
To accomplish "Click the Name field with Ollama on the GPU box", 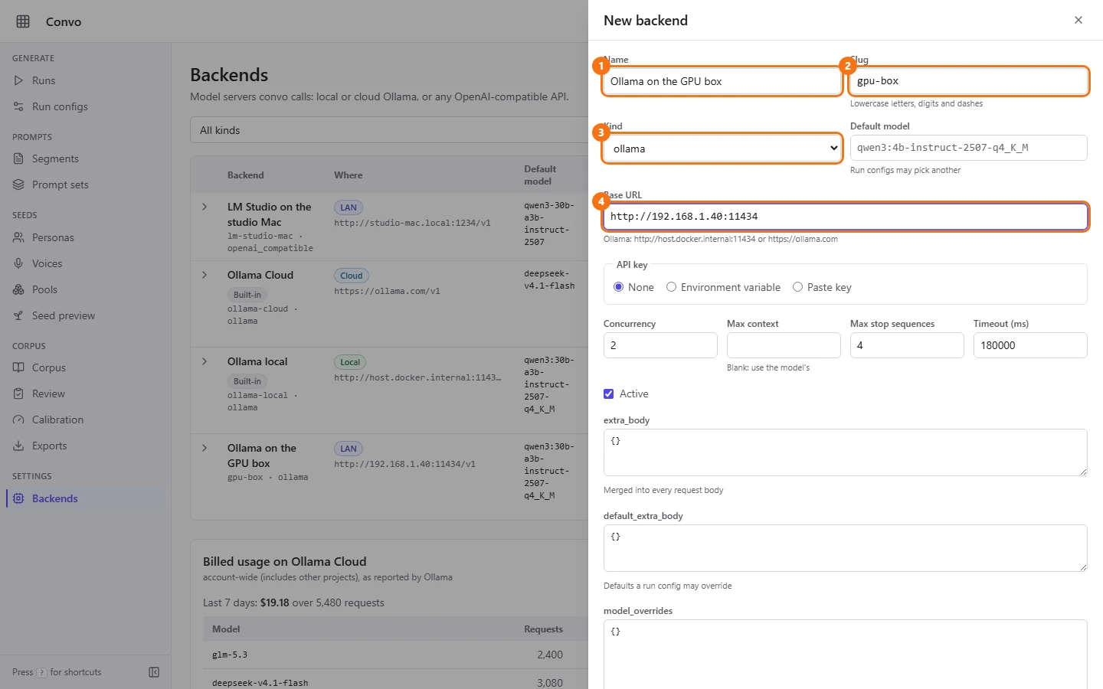I will 722,81.
